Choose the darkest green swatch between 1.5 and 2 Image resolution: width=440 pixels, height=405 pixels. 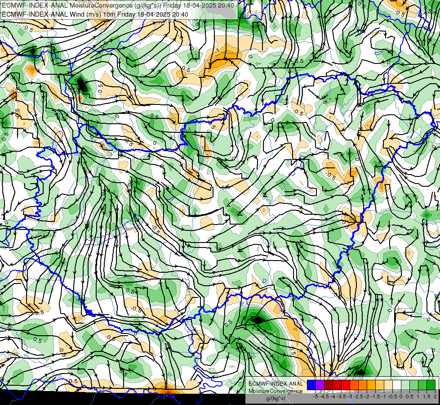(x=431, y=385)
